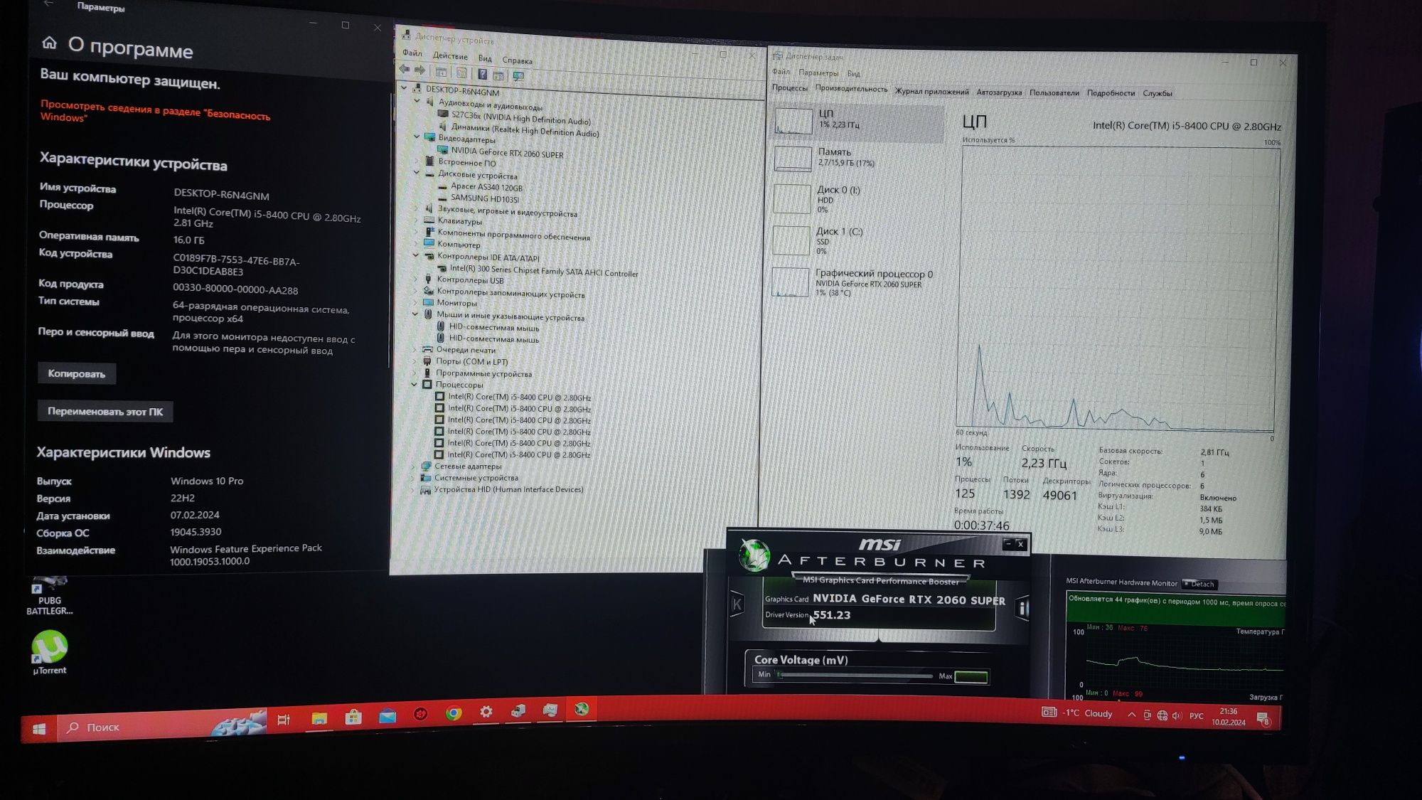
Task: Click the back arrow in Settings window
Action: click(48, 4)
